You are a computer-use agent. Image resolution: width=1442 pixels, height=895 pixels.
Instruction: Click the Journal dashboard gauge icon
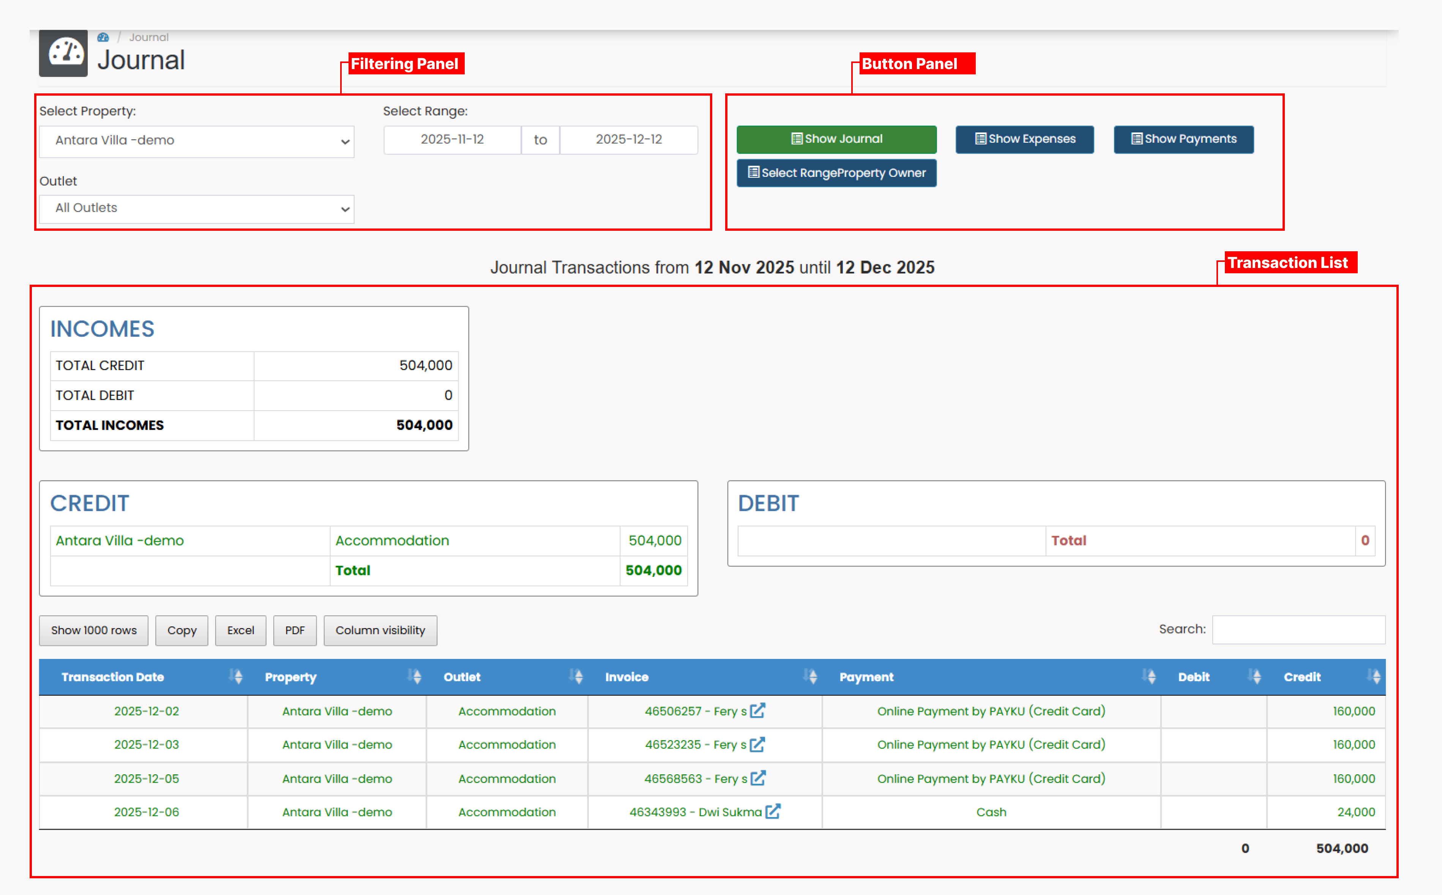coord(63,53)
